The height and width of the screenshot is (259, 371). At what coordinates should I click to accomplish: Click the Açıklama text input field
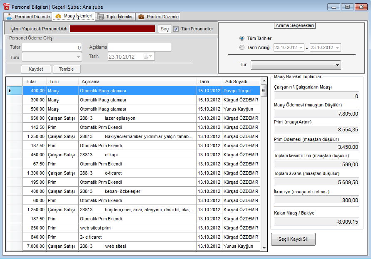pos(139,47)
